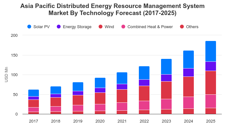This screenshot has width=225, height=128.
Task: Click the Solar PV legend blue dot
Action: point(29,27)
